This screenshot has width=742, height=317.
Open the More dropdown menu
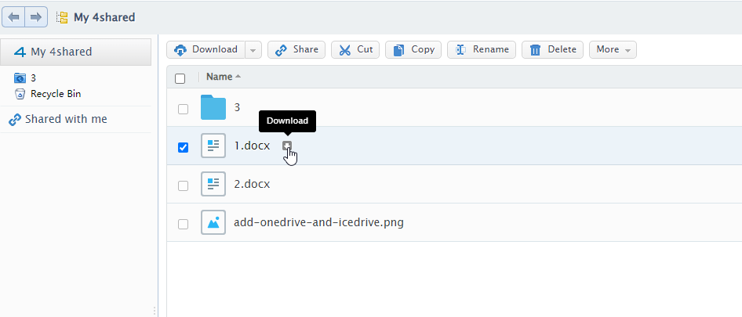613,50
